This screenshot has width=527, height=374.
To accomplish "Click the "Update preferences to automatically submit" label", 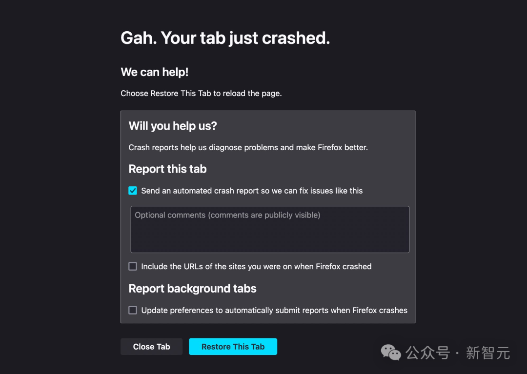I will pos(274,310).
